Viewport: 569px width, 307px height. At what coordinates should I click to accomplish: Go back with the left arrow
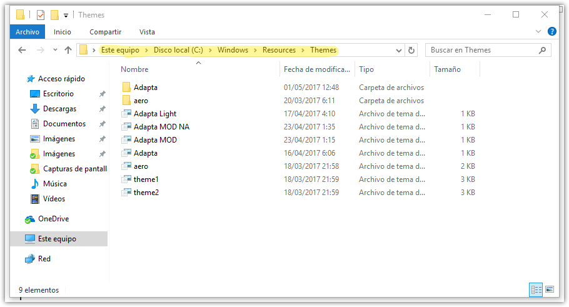pos(22,50)
